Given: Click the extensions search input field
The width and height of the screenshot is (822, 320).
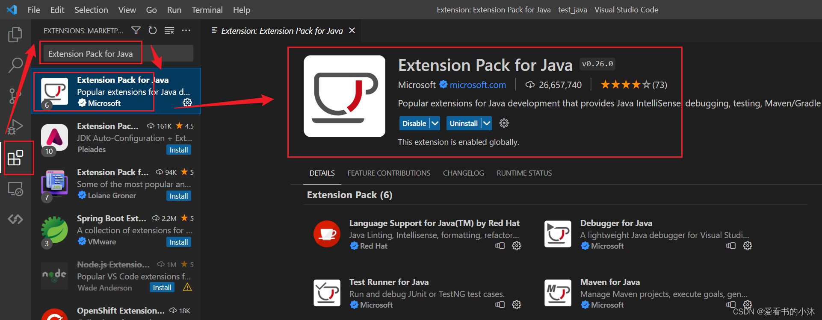Looking at the screenshot, I should click(118, 53).
